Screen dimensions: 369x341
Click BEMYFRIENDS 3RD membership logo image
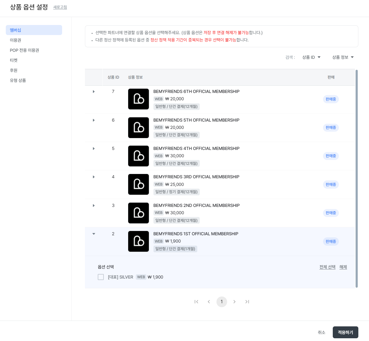pos(139,184)
